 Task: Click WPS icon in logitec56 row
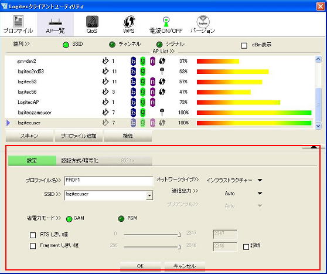tap(162, 92)
